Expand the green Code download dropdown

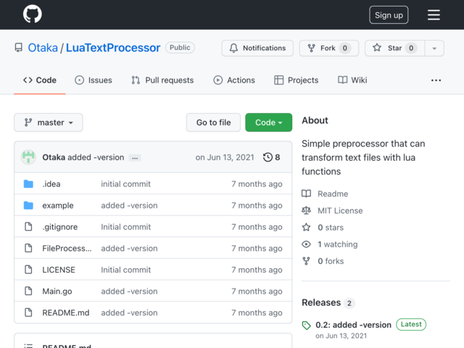pos(268,123)
